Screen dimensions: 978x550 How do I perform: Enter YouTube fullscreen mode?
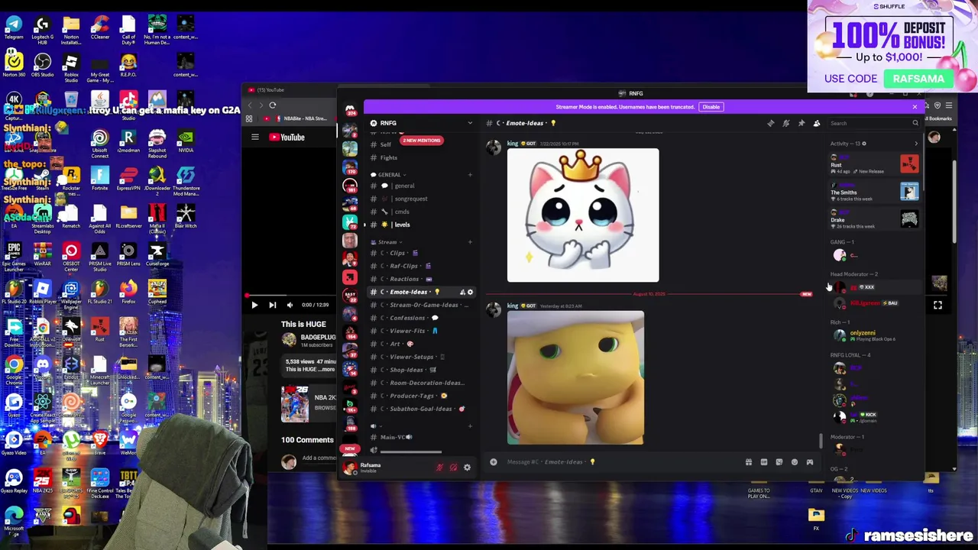(x=938, y=305)
